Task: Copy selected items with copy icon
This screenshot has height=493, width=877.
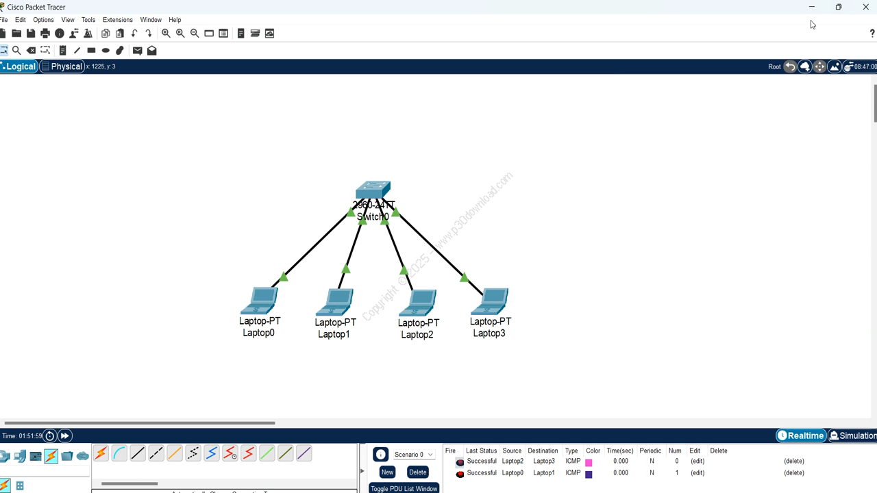Action: tap(106, 34)
